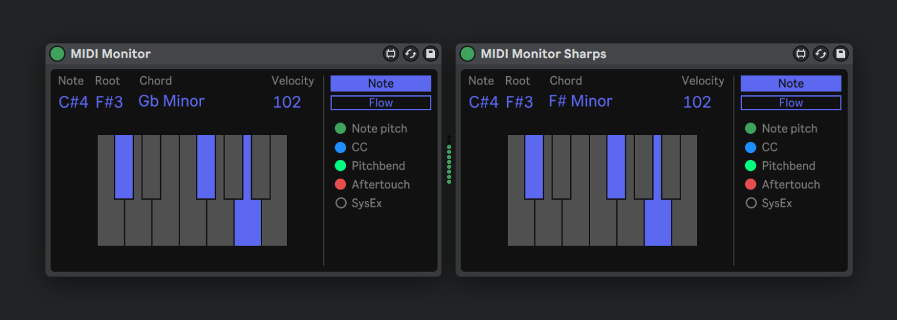Toggle the MIDI Monitor Sharps device activator

tap(468, 54)
